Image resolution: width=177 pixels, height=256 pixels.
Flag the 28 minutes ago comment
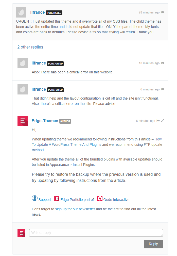(162, 12)
